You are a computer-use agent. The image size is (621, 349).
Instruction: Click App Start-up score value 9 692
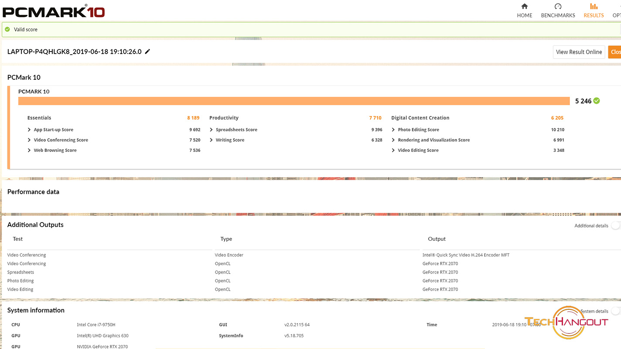[x=195, y=130]
